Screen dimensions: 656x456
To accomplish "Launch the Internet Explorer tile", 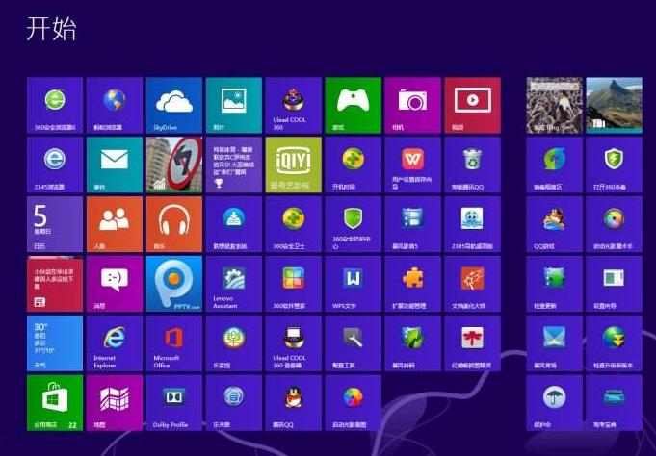I will pyautogui.click(x=115, y=343).
